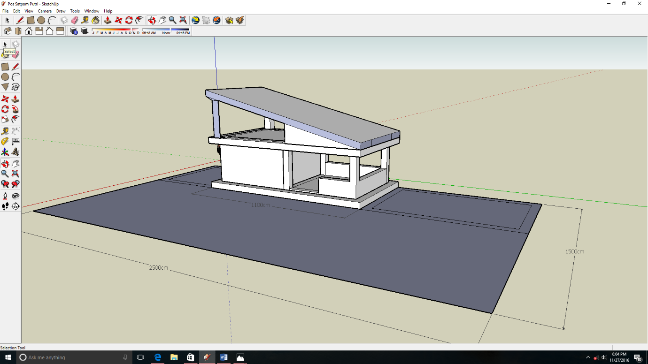
Task: Open the Camera menu
Action: coord(45,11)
